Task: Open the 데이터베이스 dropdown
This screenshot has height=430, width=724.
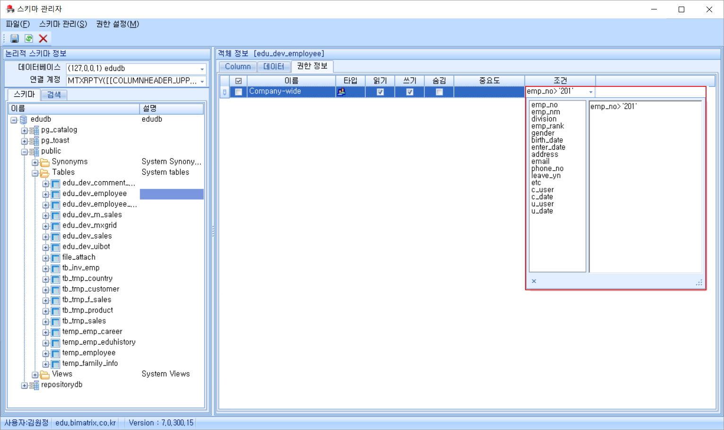Action: (x=202, y=69)
